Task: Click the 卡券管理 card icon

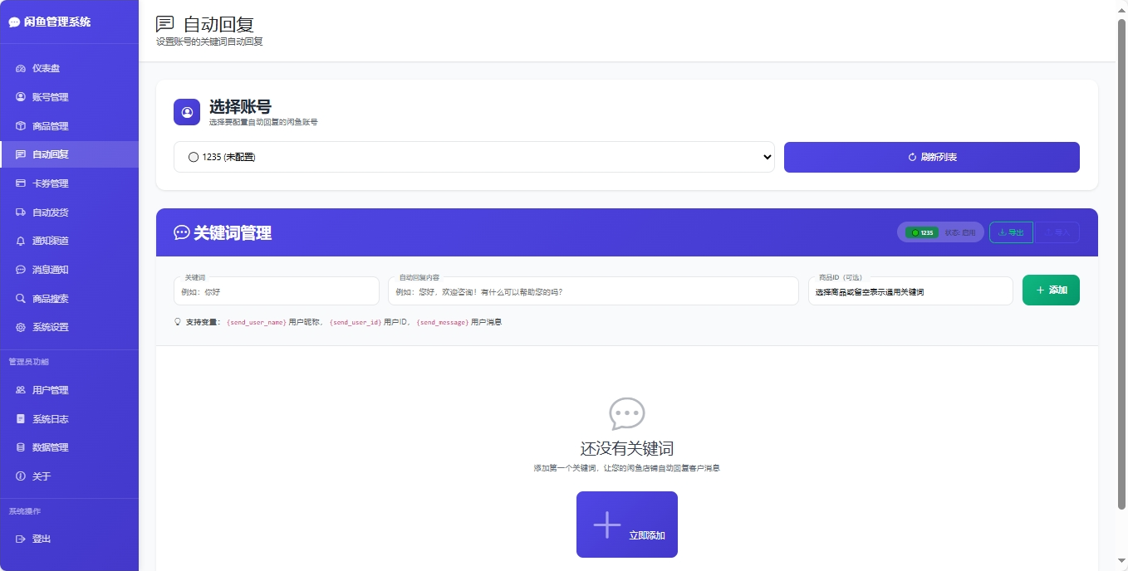Action: click(x=21, y=183)
